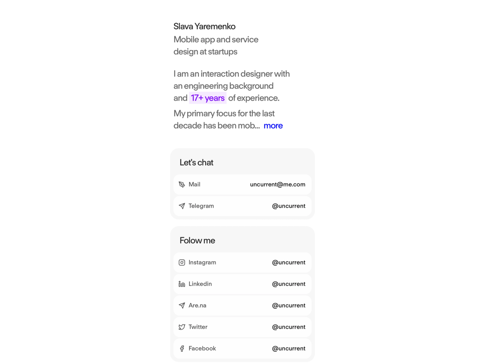Click the Let's chat section heading
Screen dimensions: 485x363
pos(196,163)
